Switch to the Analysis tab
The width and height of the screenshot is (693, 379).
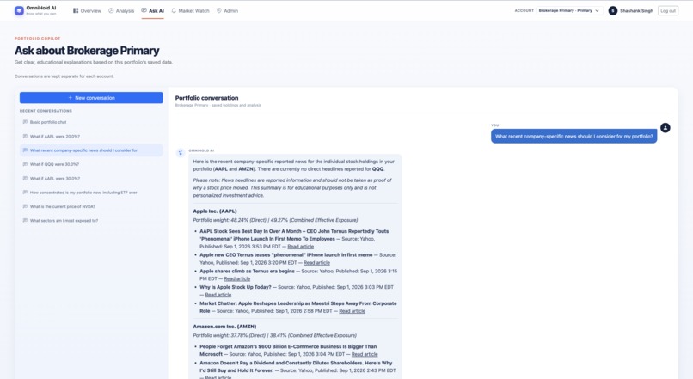pos(121,10)
